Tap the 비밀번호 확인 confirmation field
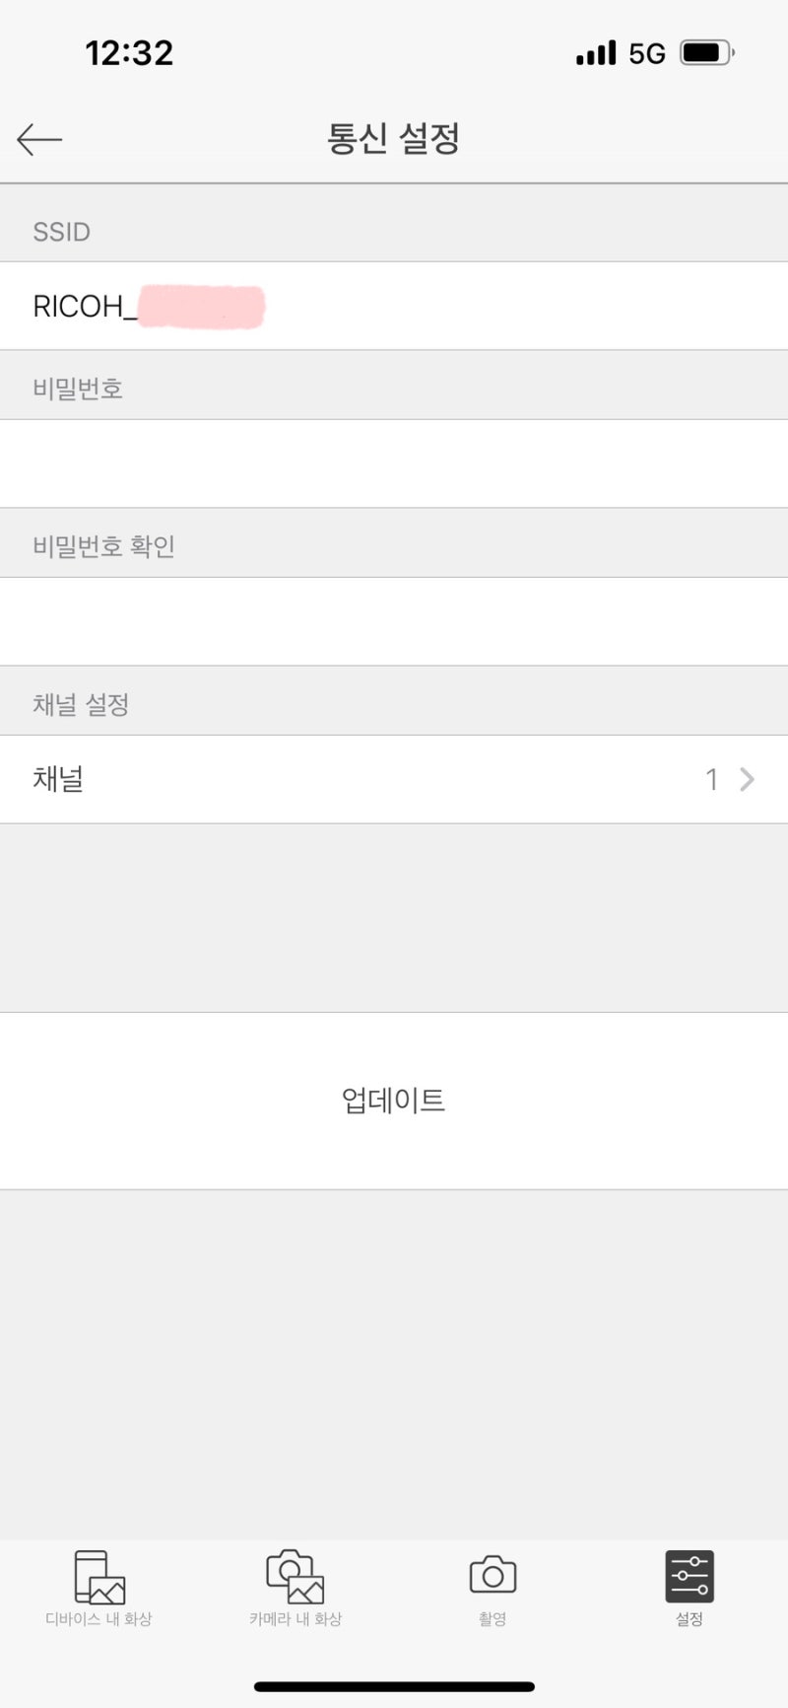Image resolution: width=788 pixels, height=1708 pixels. click(x=393, y=621)
